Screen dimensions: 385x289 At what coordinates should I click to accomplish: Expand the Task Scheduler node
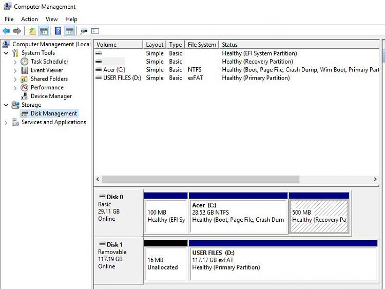15,62
